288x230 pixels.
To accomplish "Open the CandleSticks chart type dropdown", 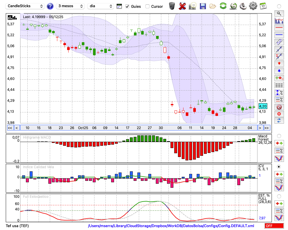I will 25,6.
